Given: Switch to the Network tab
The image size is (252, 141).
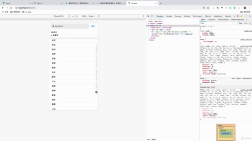Looking at the screenshot, I should tap(187, 16).
